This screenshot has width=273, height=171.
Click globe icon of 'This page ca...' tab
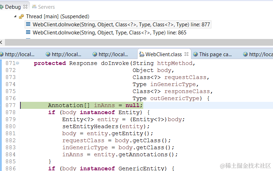click(x=195, y=54)
